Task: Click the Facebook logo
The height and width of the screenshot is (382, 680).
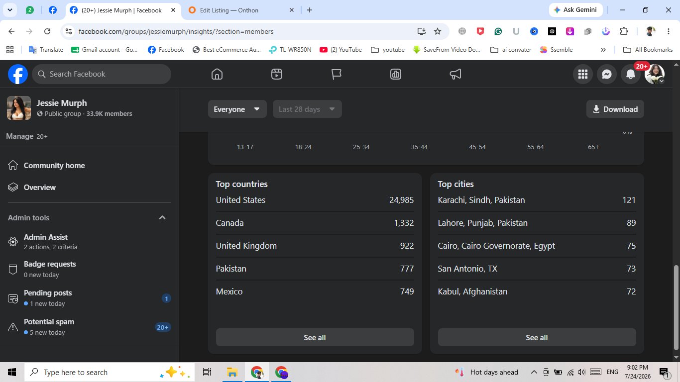Action: (18, 74)
